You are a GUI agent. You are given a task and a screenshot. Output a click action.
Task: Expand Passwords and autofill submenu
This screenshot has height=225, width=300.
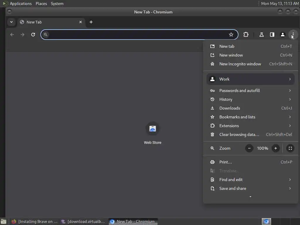click(x=251, y=91)
